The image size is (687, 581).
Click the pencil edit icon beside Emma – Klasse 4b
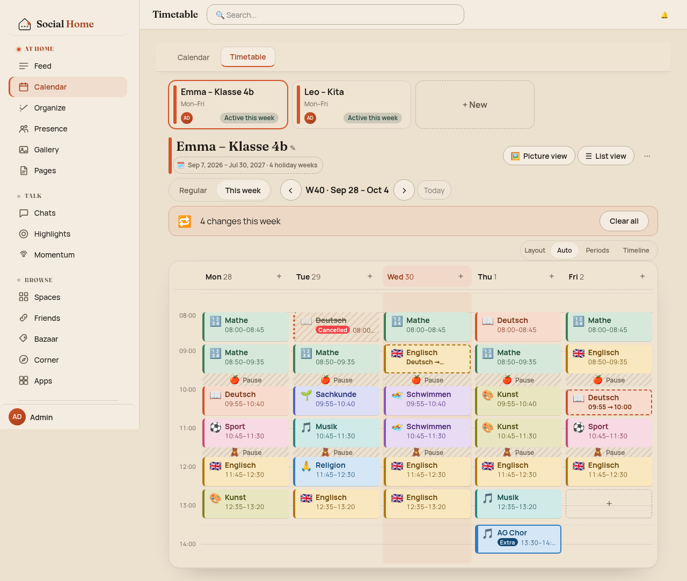[x=293, y=148]
